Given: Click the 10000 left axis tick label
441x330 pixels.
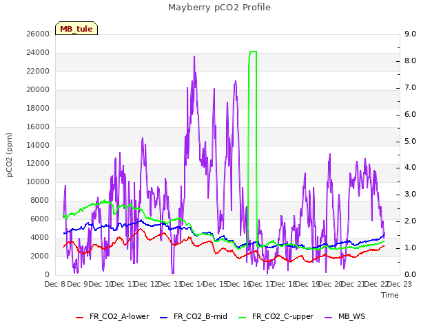Looking at the screenshot, I should (38, 181).
